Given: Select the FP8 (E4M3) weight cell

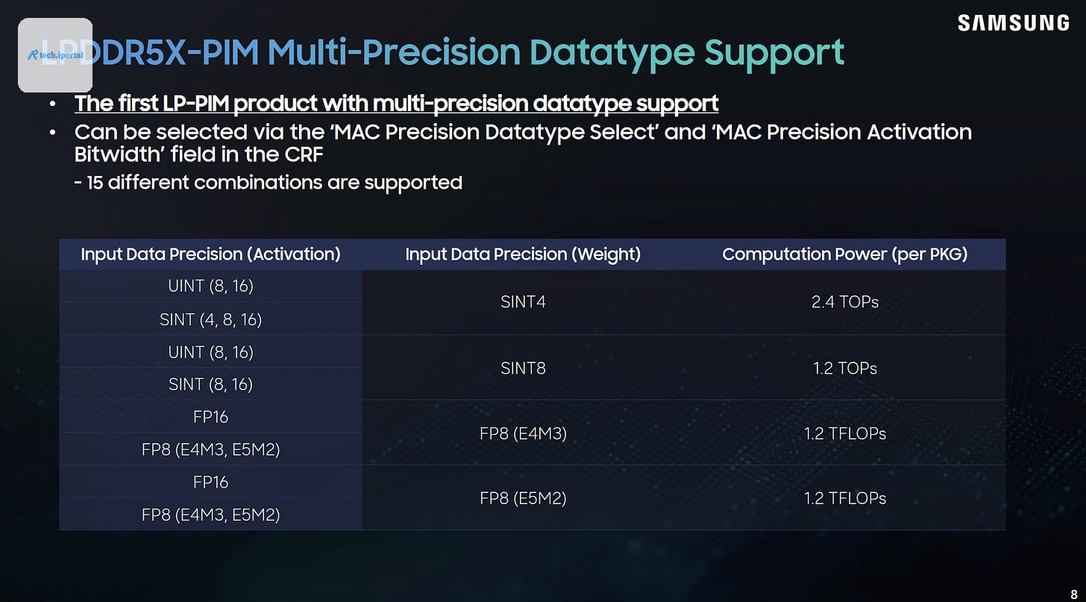Looking at the screenshot, I should coord(523,433).
